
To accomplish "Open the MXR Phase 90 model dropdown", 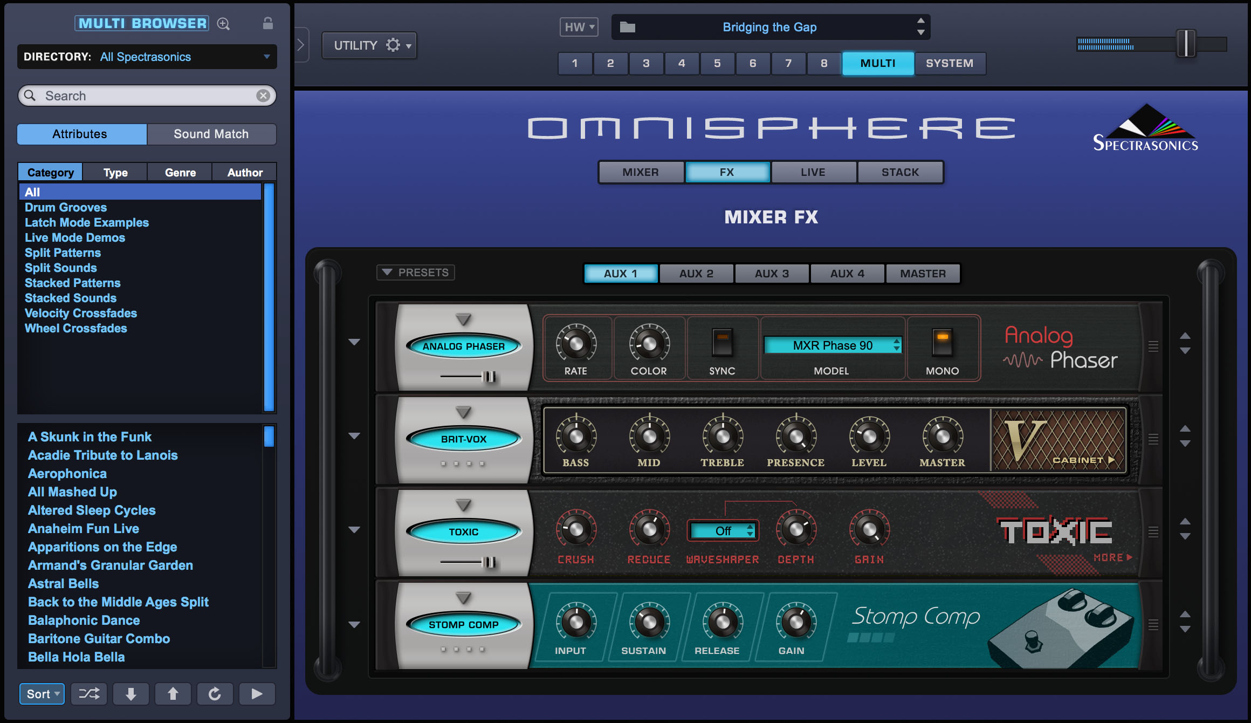I will pos(832,345).
